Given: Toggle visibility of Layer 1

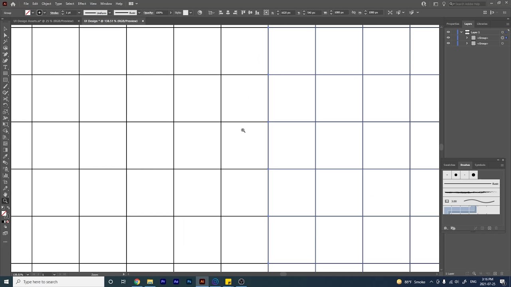Looking at the screenshot, I should (448, 32).
